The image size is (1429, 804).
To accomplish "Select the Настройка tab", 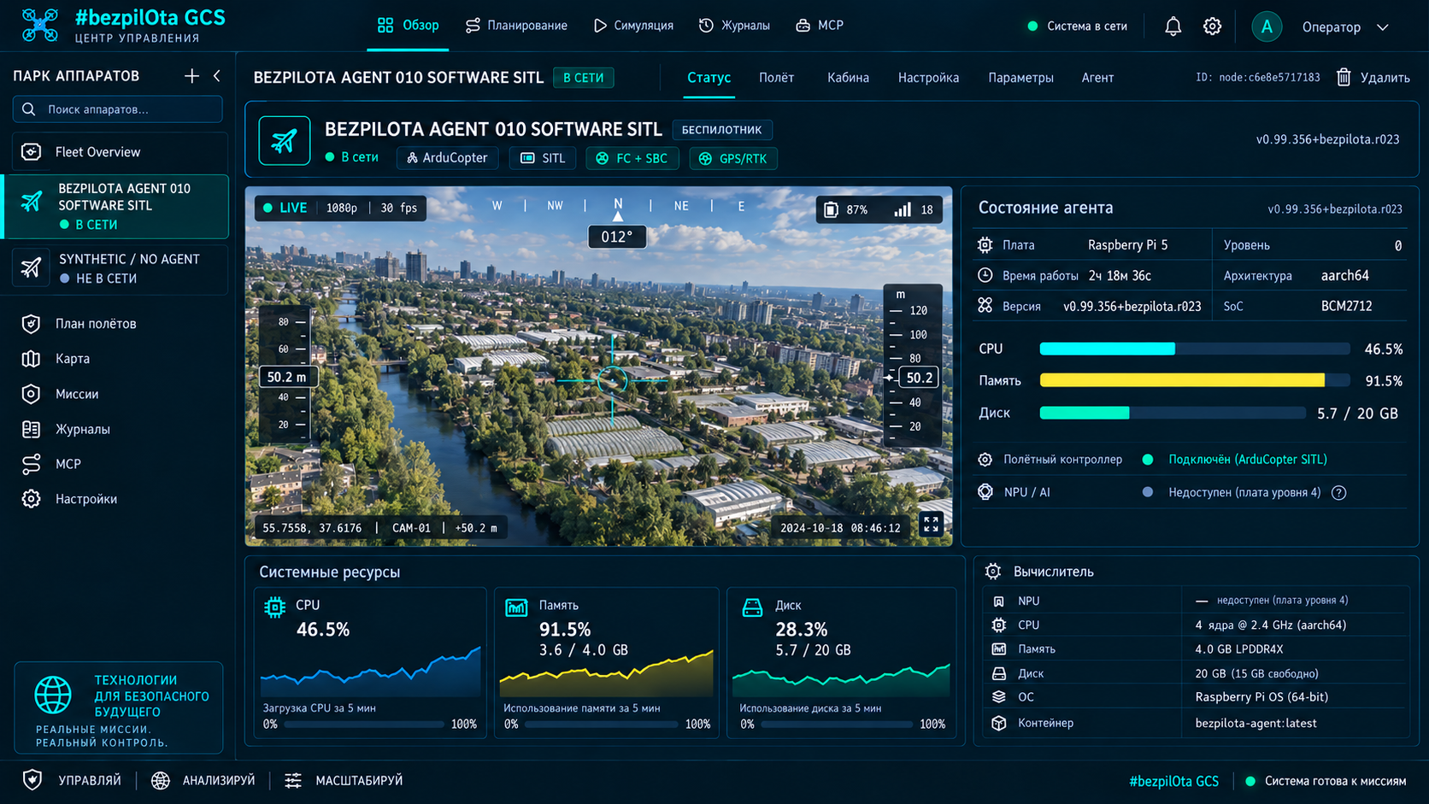I will pos(928,78).
